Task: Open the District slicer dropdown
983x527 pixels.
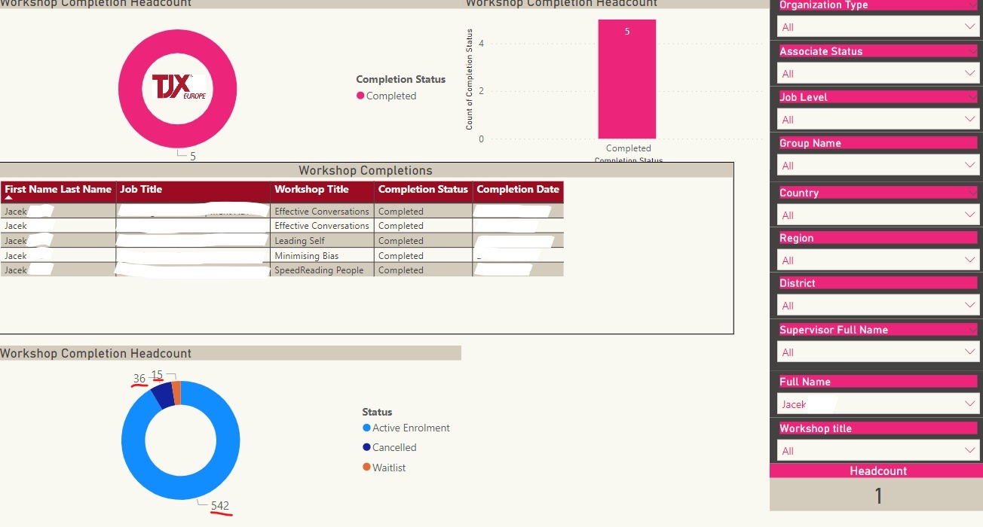Action: click(877, 306)
